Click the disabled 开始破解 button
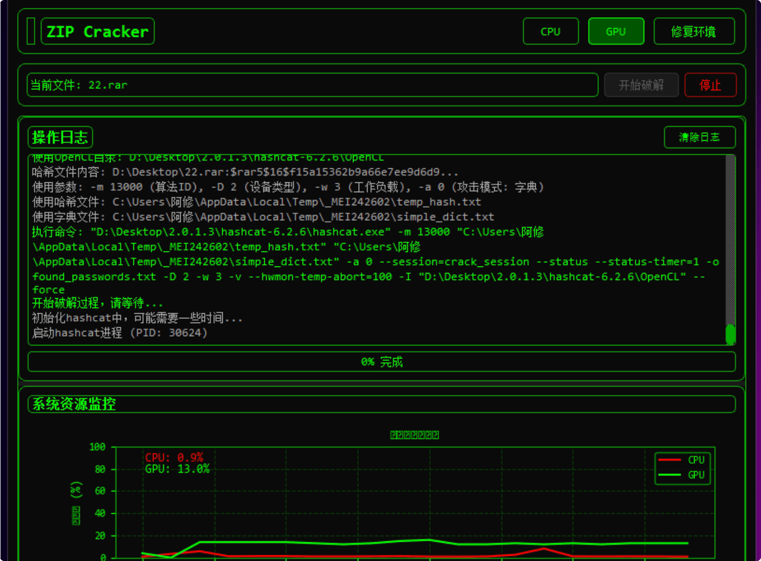Image resolution: width=761 pixels, height=561 pixels. [641, 85]
